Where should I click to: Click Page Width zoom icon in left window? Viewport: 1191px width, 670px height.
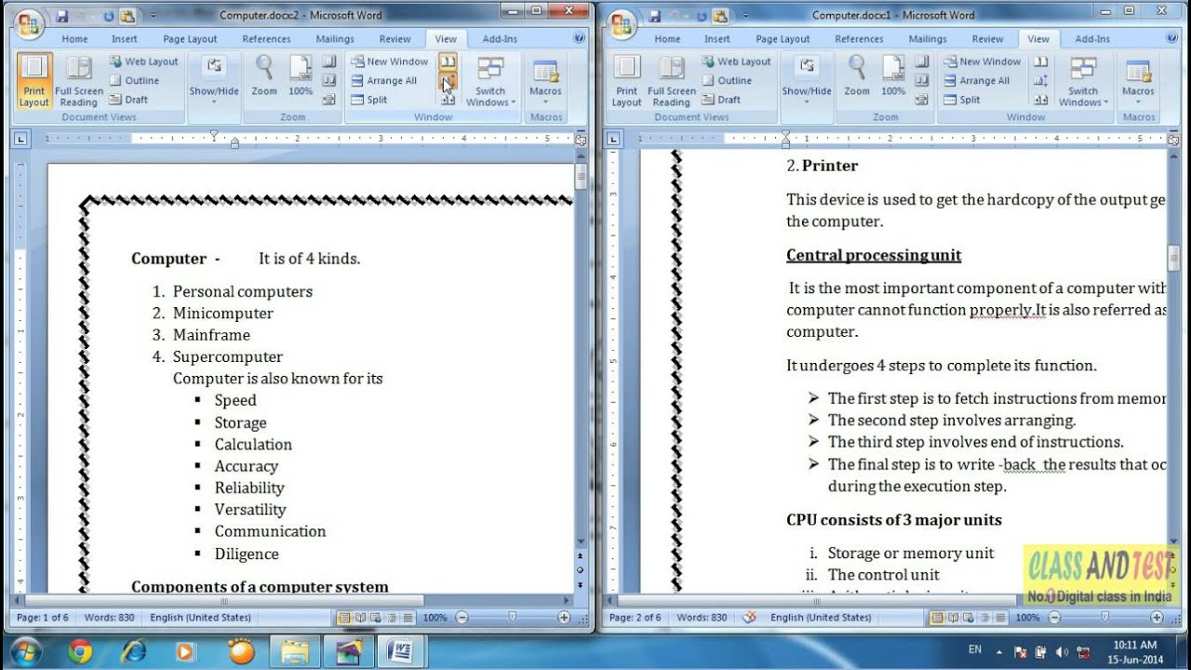pos(328,100)
